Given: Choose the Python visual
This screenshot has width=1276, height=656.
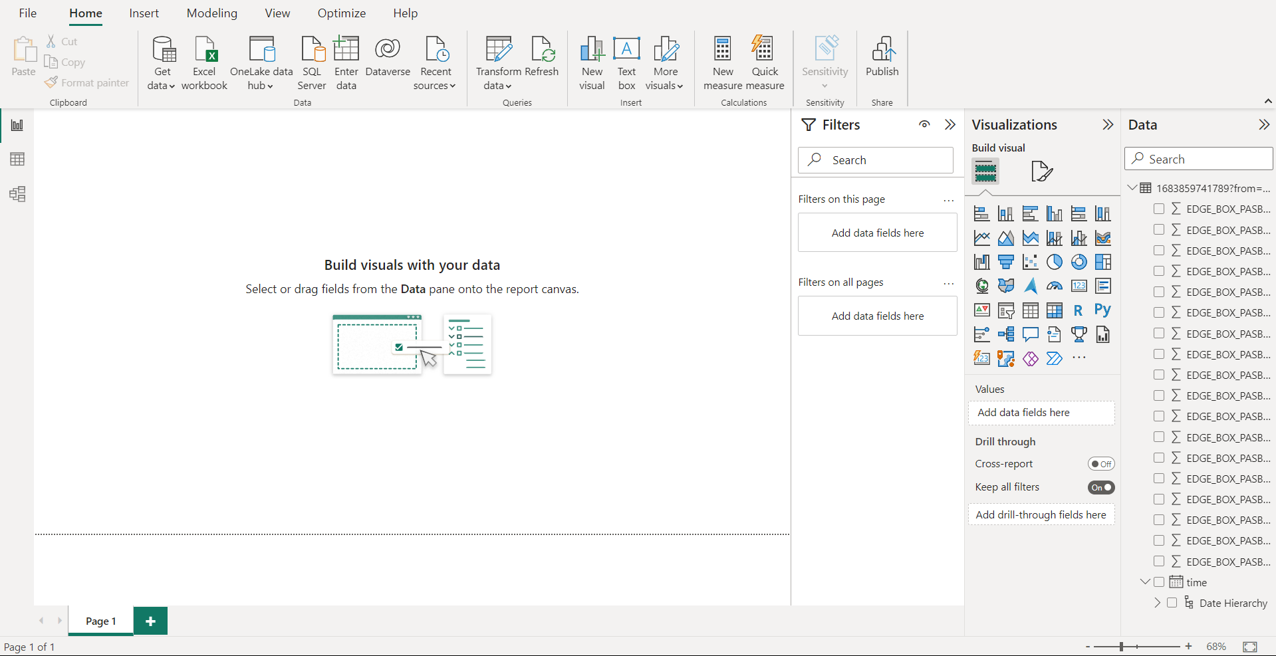Looking at the screenshot, I should pyautogui.click(x=1103, y=310).
